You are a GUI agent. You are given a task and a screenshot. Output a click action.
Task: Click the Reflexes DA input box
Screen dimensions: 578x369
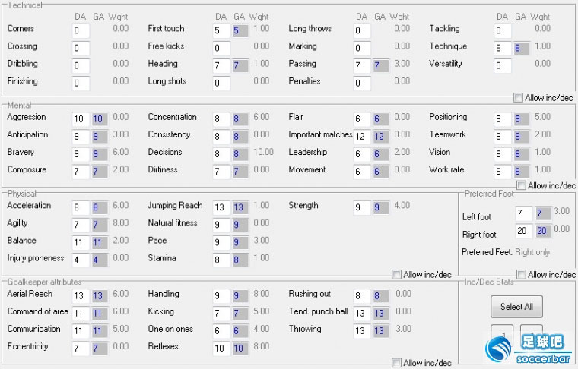[x=221, y=348]
